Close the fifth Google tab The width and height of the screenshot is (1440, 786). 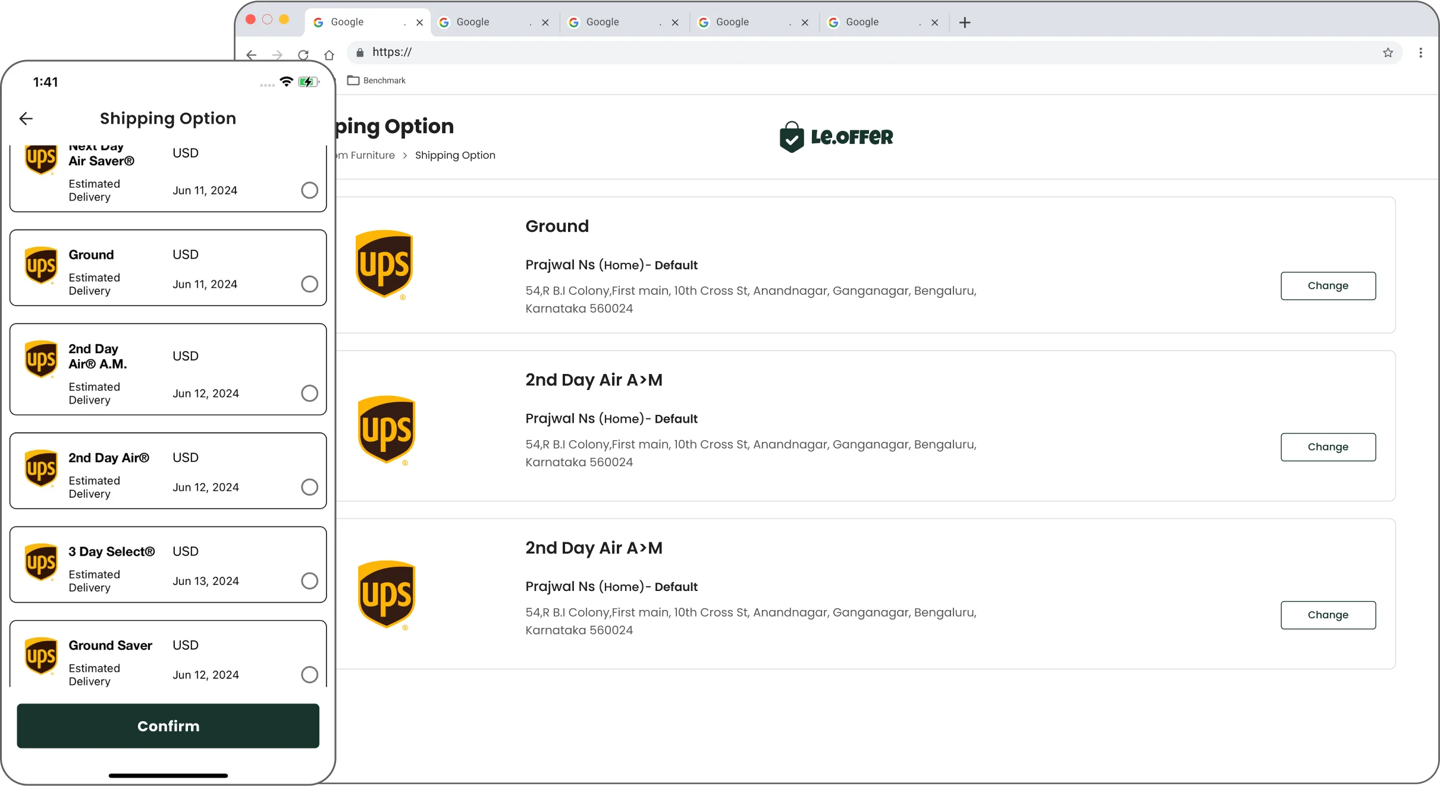coord(934,23)
